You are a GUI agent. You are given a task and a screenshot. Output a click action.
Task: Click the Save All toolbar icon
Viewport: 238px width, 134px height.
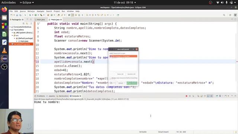pyautogui.click(x=20, y=15)
